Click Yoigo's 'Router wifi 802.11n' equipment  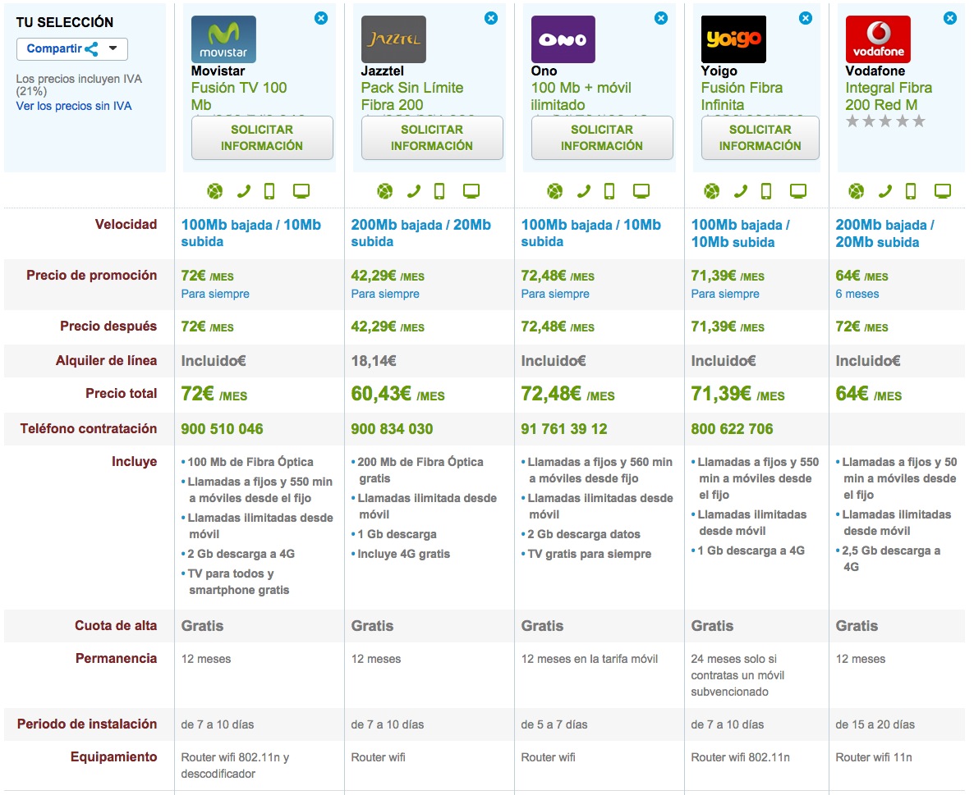tap(741, 757)
